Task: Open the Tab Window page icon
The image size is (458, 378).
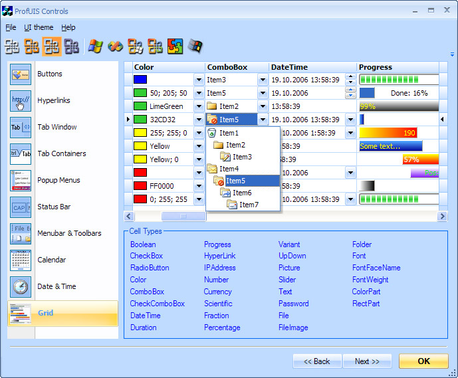Action: click(x=21, y=128)
